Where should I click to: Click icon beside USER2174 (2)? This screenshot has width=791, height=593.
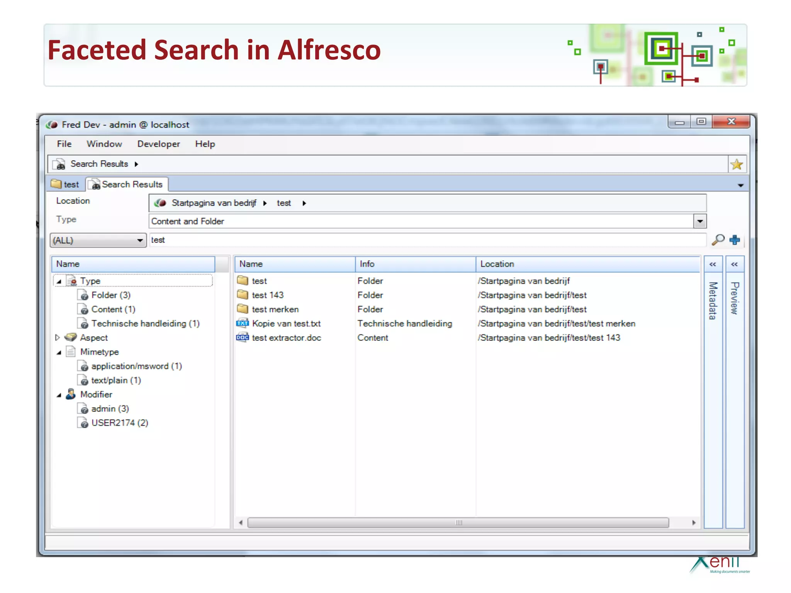click(x=83, y=423)
